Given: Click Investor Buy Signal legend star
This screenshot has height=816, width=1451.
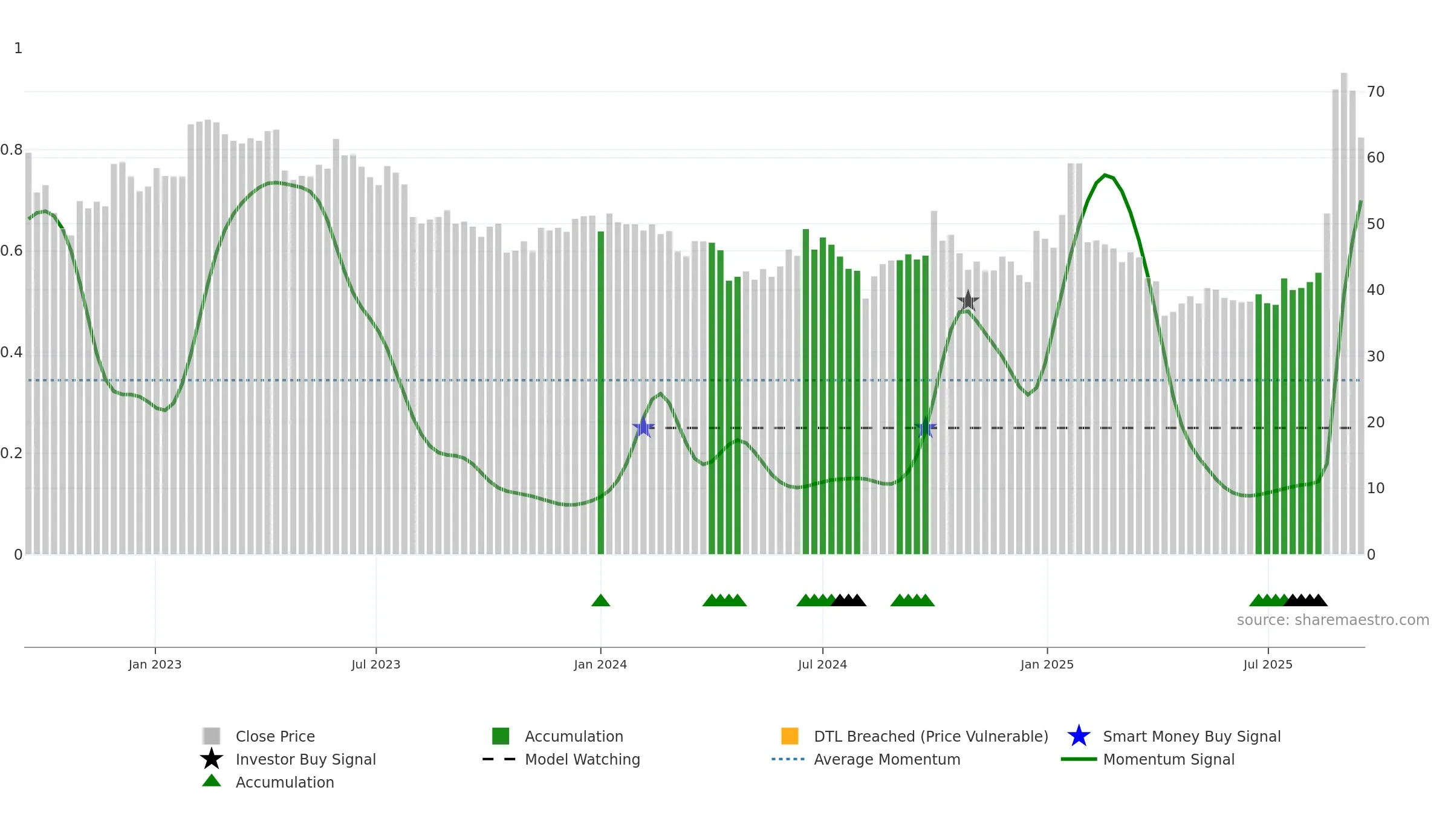Looking at the screenshot, I should coord(212,759).
